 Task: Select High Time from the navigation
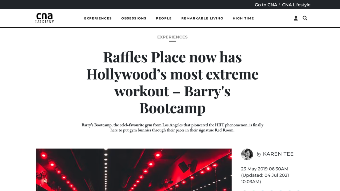tap(243, 18)
